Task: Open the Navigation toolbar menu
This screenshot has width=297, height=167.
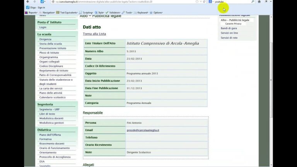Action: pyautogui.click(x=47, y=12)
